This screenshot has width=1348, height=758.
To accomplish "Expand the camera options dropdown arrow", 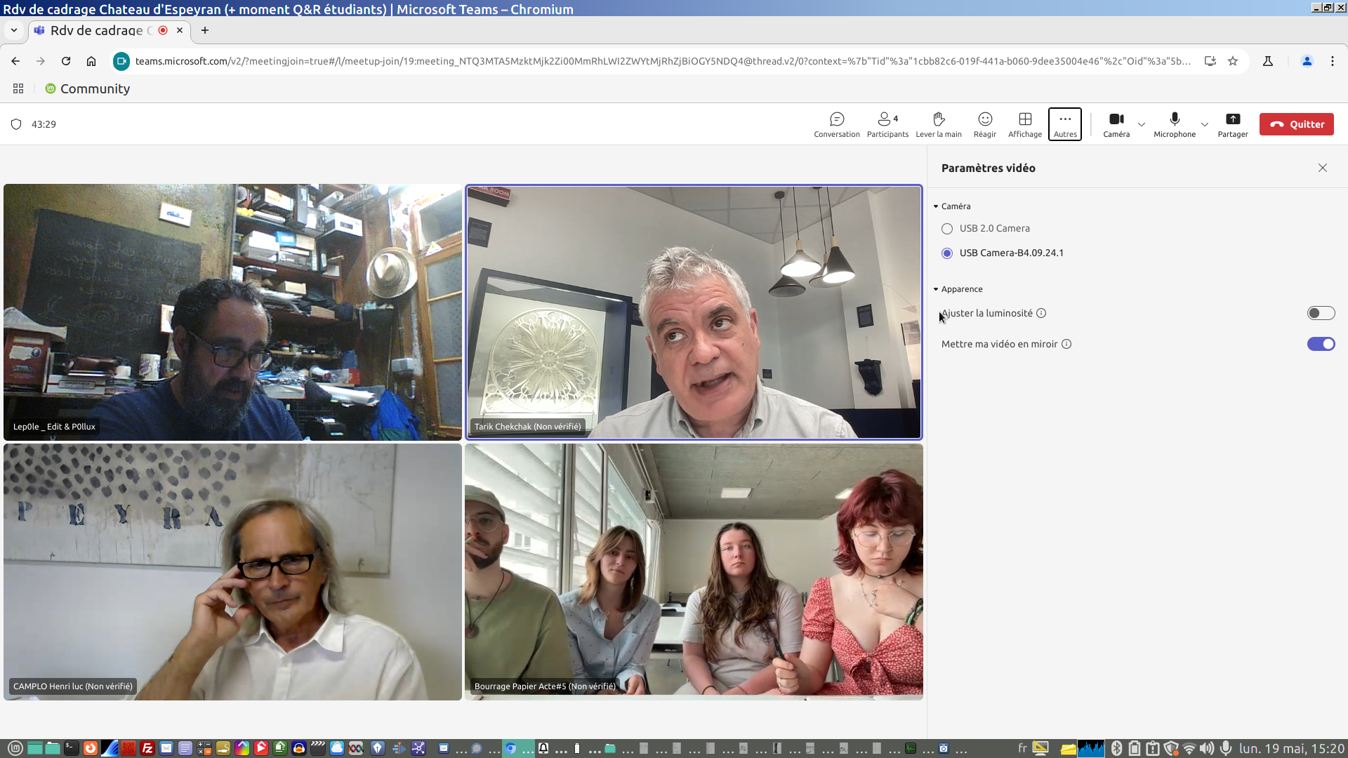I will [1142, 125].
